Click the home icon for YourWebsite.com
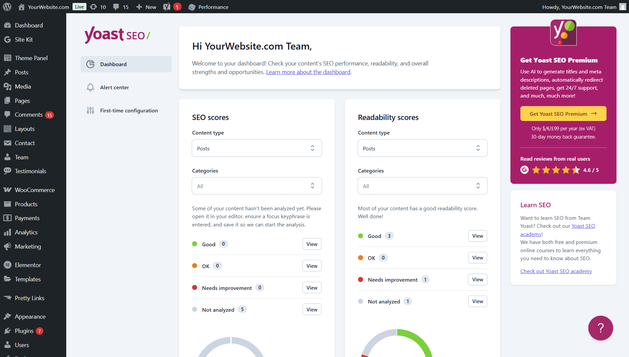This screenshot has width=629, height=357. 22,7
